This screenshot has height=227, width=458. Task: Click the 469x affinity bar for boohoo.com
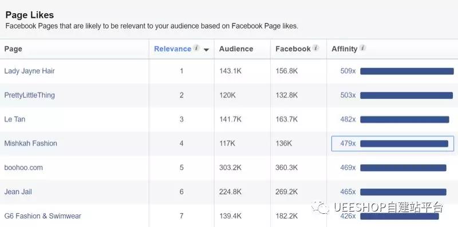point(403,168)
